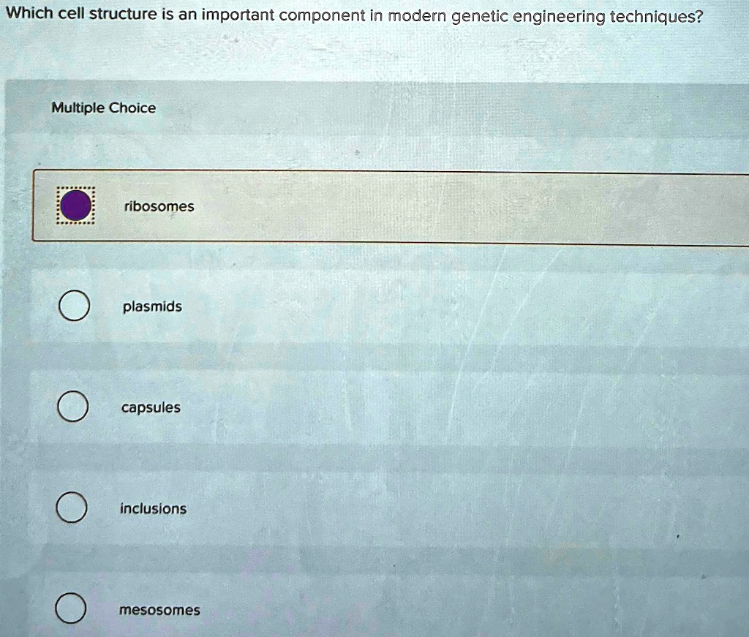Select the mesosomes radio button
This screenshot has width=749, height=637.
click(71, 608)
